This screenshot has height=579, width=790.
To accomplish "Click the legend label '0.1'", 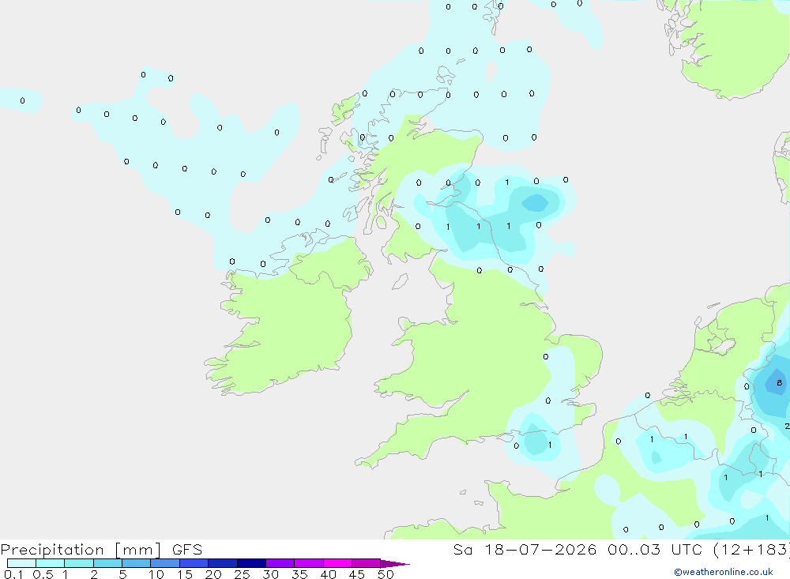I will (x=13, y=574).
